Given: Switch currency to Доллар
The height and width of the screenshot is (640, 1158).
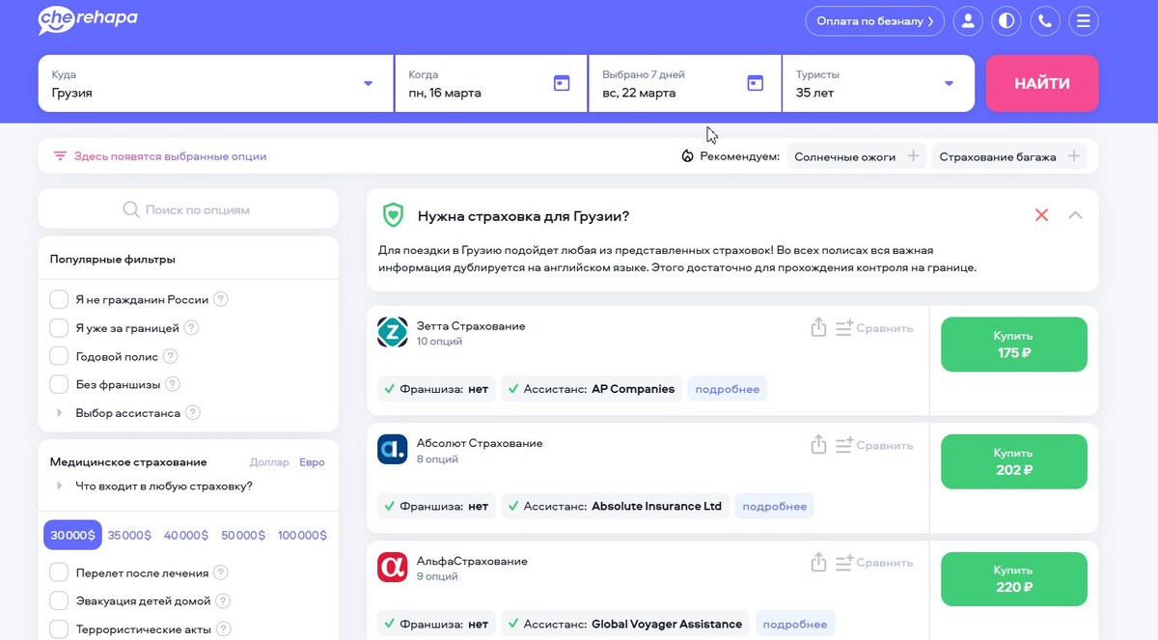Looking at the screenshot, I should coord(269,462).
